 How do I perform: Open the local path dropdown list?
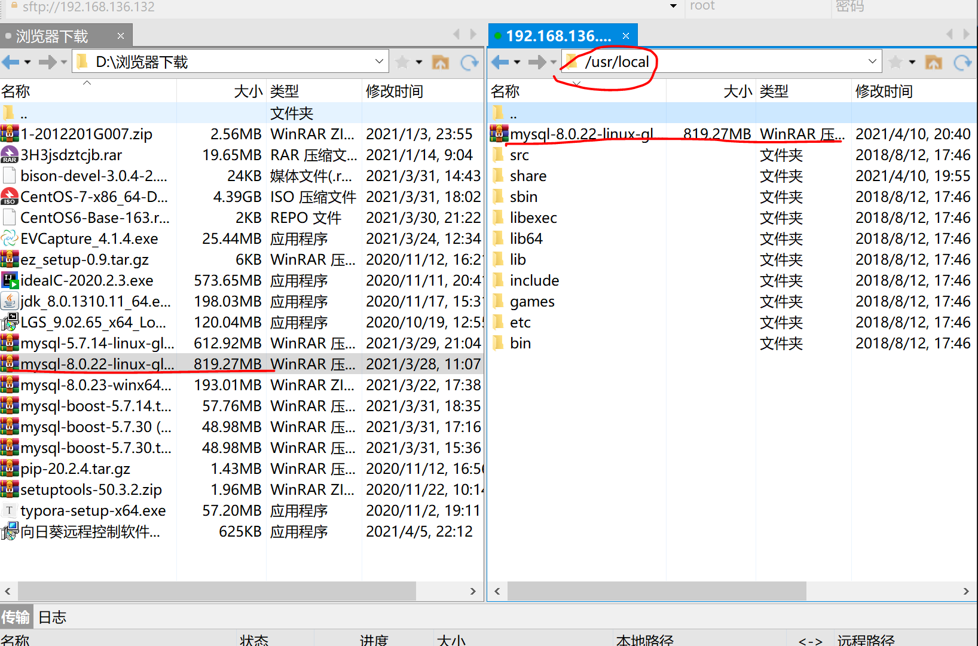pos(379,60)
